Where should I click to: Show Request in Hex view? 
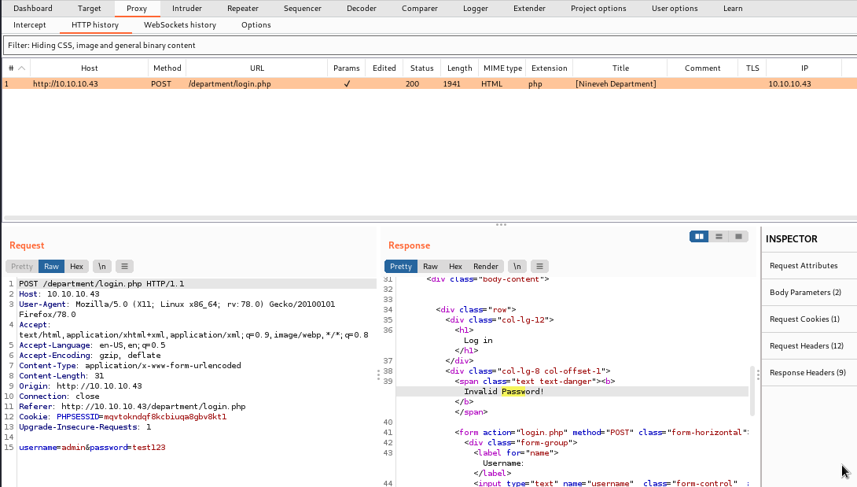click(x=76, y=267)
